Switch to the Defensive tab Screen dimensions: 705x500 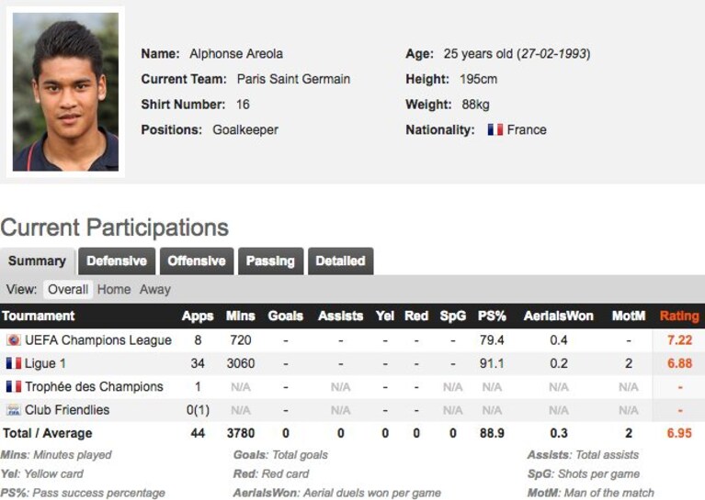tap(117, 261)
